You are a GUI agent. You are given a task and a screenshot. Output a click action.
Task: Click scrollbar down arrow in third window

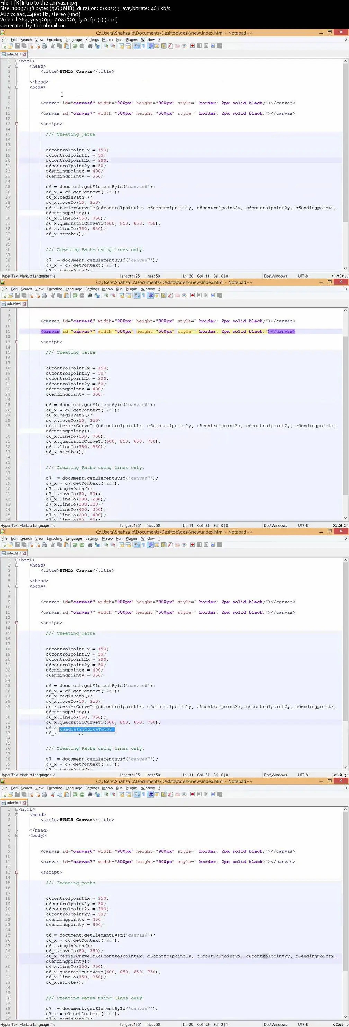[346, 767]
